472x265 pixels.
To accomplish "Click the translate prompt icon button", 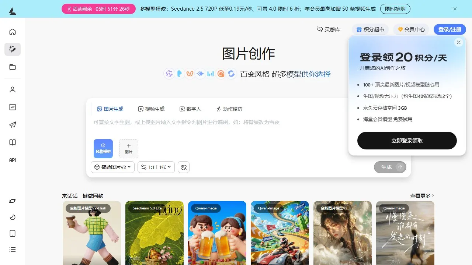I will 184,167.
